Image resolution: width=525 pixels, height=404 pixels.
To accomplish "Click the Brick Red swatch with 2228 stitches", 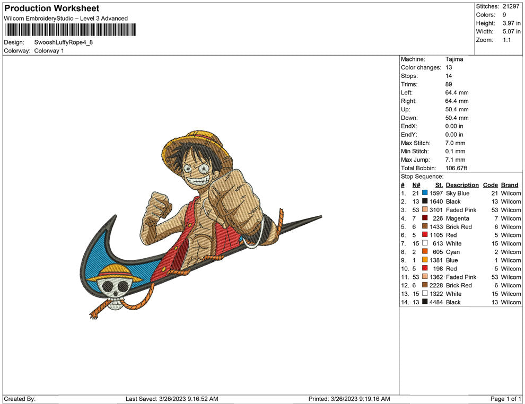I will click(425, 285).
